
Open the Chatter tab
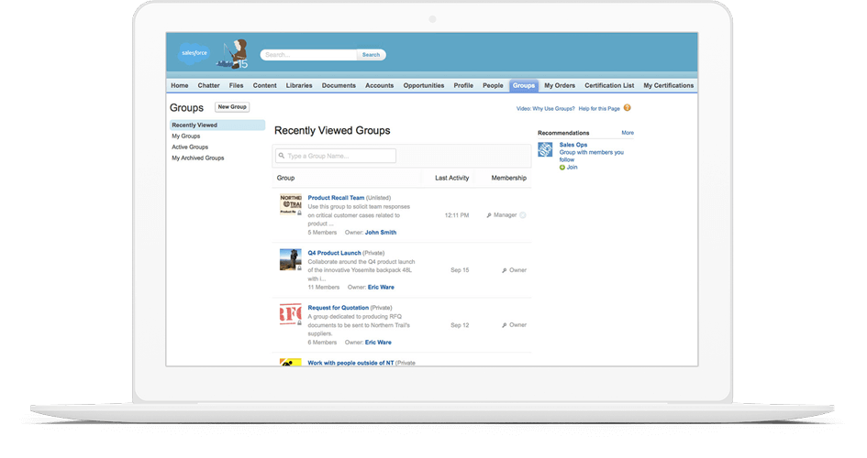click(x=208, y=85)
